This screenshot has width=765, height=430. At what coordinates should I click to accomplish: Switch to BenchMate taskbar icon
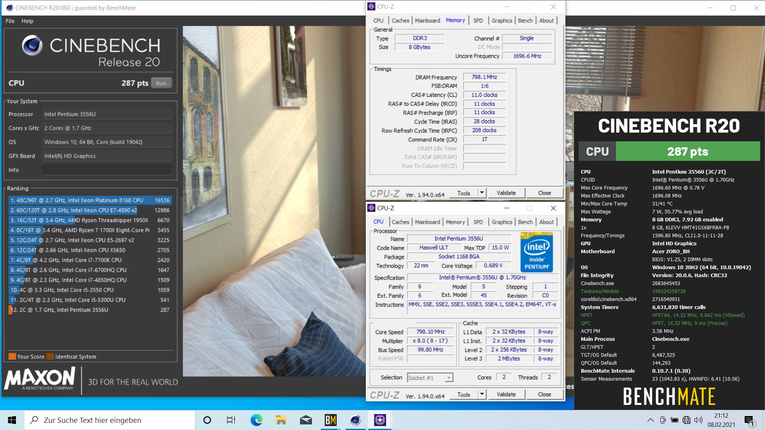pos(331,420)
